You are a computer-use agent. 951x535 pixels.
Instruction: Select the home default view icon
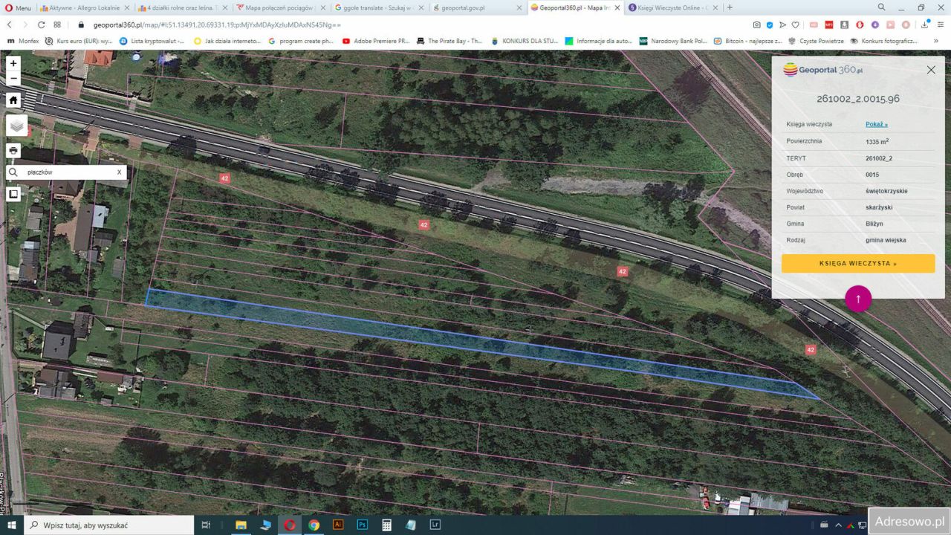13,100
